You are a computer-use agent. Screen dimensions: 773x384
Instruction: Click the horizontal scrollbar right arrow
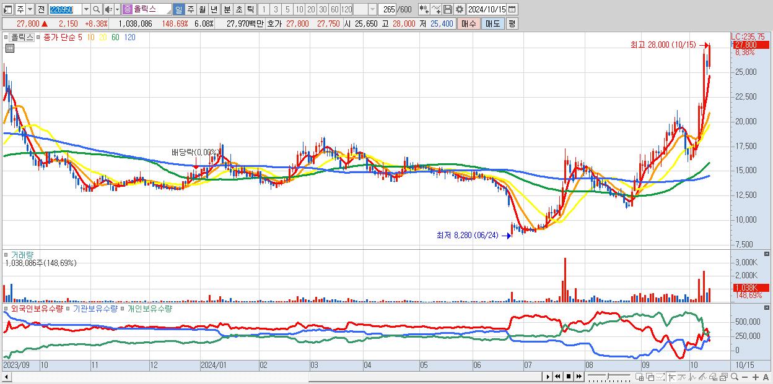[546, 377]
